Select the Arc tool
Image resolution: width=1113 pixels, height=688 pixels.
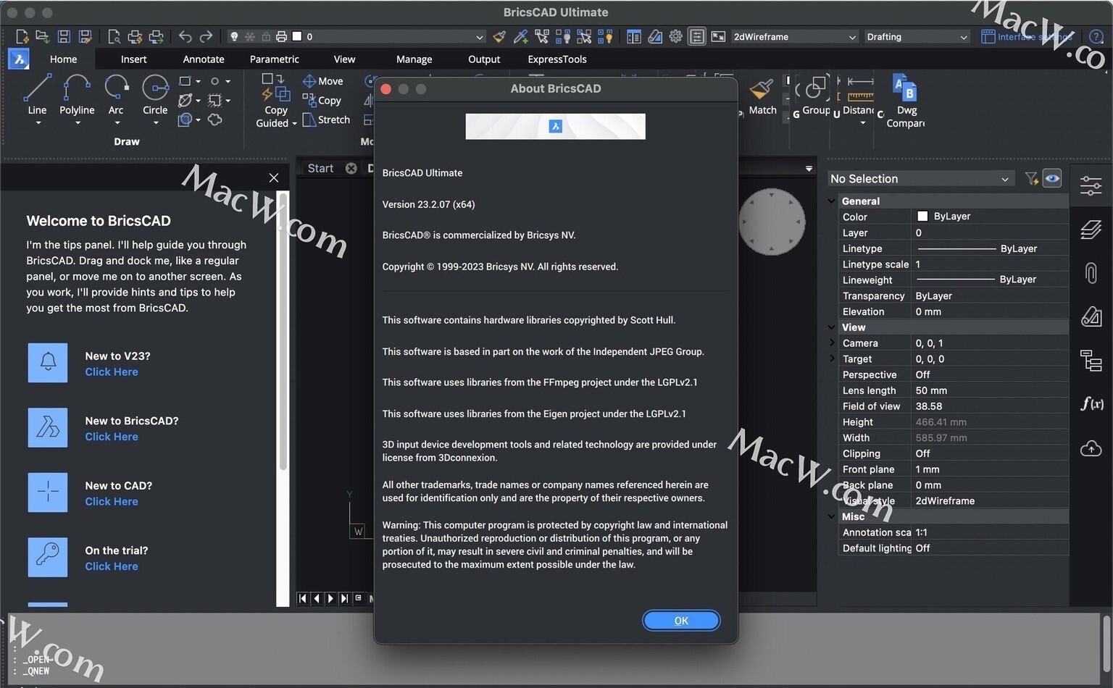pos(116,95)
